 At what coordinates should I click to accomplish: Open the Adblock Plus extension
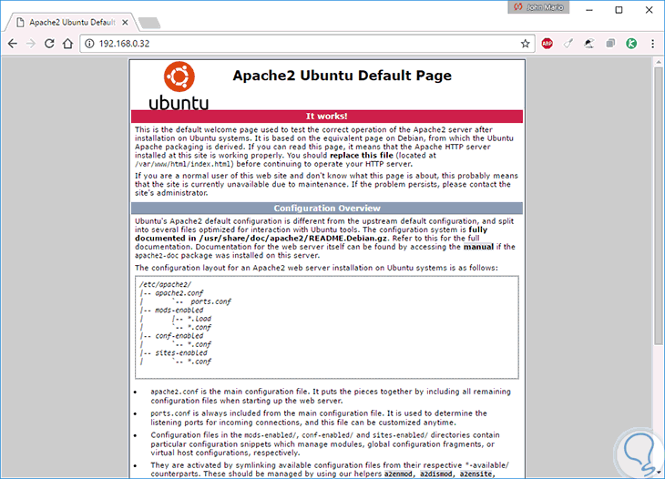[547, 43]
